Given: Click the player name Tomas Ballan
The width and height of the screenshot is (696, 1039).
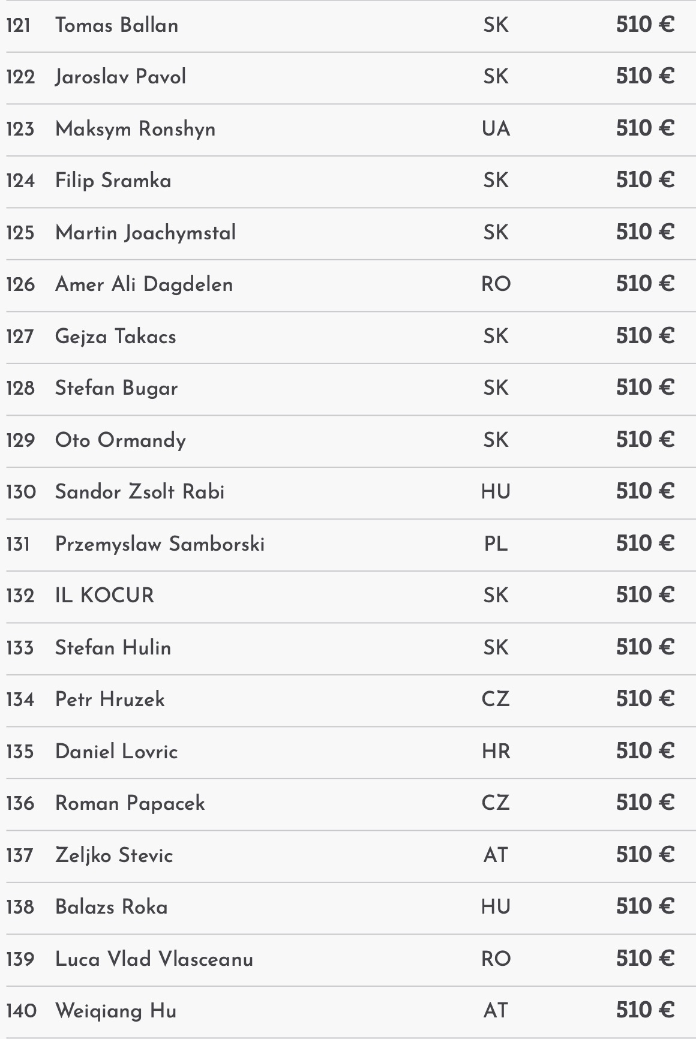Looking at the screenshot, I should point(116,25).
